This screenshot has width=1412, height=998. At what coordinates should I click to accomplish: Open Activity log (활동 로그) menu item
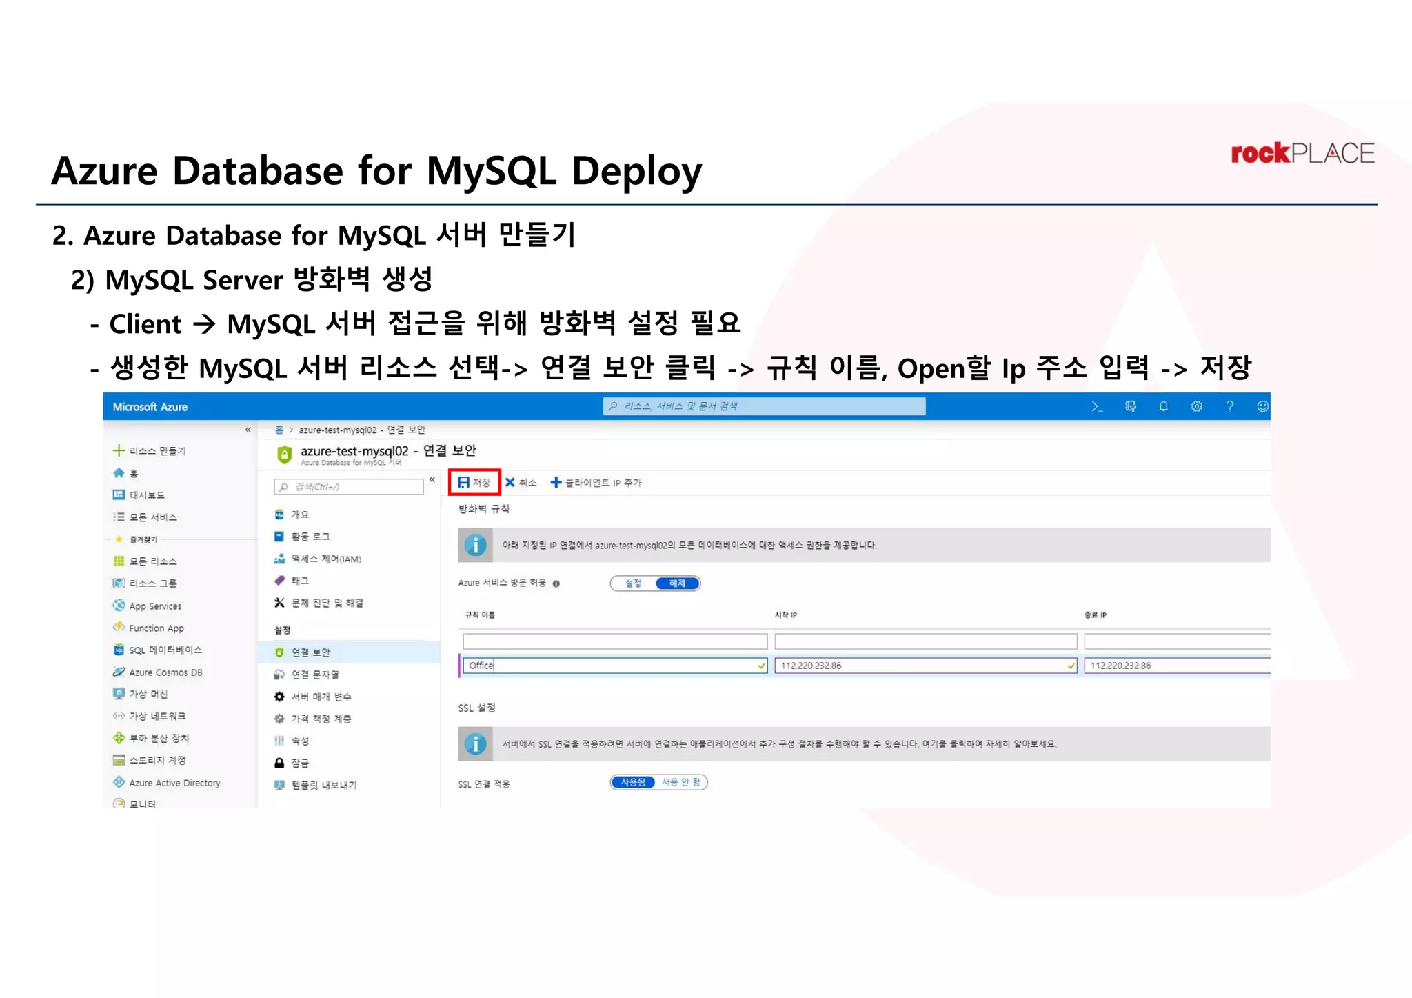(x=302, y=537)
